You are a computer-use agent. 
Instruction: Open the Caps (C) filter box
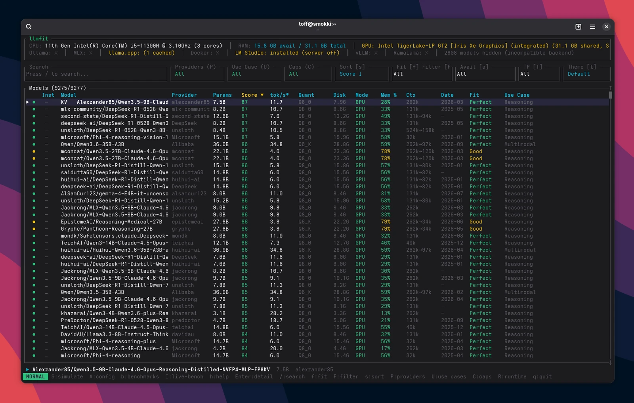tap(308, 74)
